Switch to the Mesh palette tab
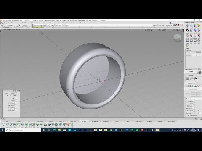This screenshot has width=202, height=151. [x=117, y=121]
